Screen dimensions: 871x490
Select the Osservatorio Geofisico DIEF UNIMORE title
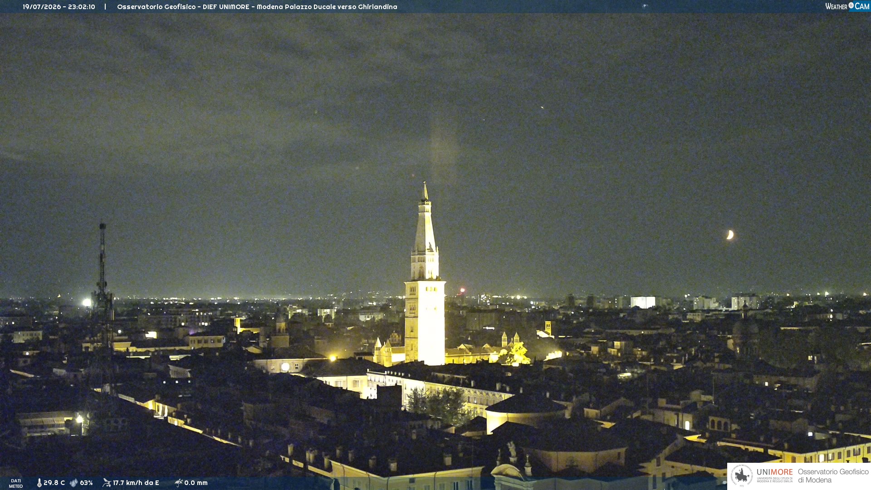coord(257,7)
